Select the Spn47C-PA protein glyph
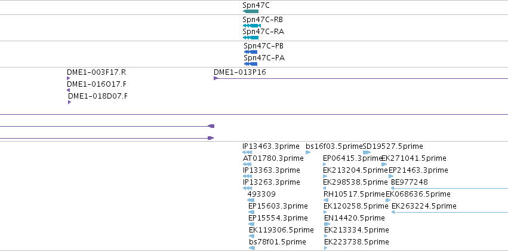Image resolution: width=508 pixels, height=251 pixels. click(251, 64)
